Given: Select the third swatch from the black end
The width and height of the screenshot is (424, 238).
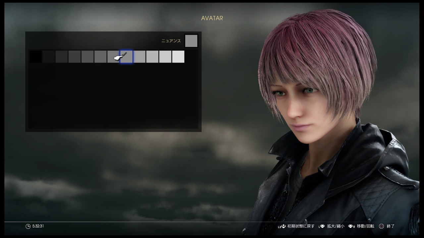Looking at the screenshot, I should tap(62, 57).
